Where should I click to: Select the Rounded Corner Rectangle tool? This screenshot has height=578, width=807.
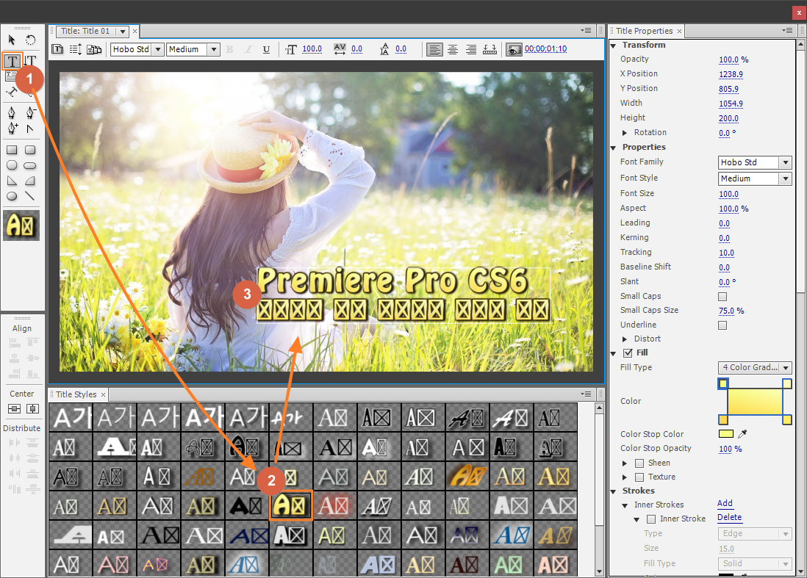30,150
